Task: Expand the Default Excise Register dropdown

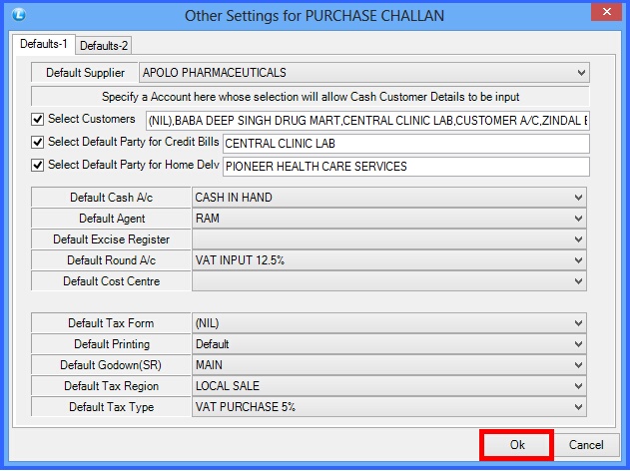Action: pos(389,239)
